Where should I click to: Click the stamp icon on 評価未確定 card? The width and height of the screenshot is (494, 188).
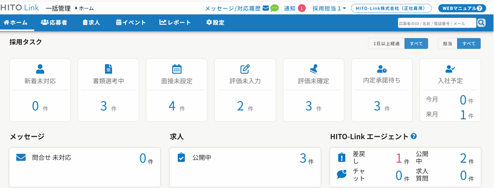click(313, 69)
